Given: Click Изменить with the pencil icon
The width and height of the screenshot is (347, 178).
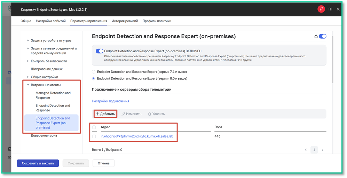Looking at the screenshot, I should click(131, 114).
